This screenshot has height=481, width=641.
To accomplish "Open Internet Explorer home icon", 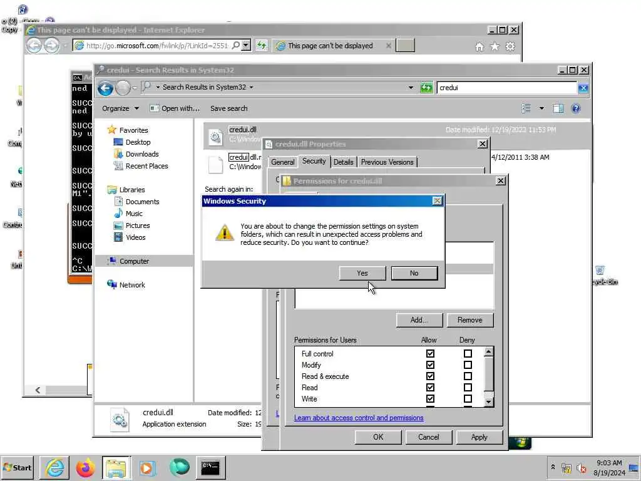I will (479, 46).
